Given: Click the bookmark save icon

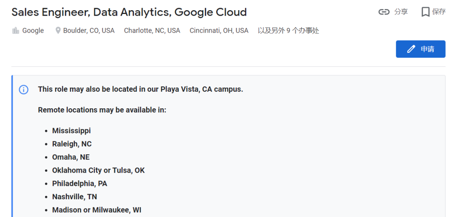Looking at the screenshot, I should click(x=425, y=12).
